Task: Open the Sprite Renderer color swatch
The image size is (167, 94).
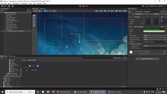Action: [154, 31]
